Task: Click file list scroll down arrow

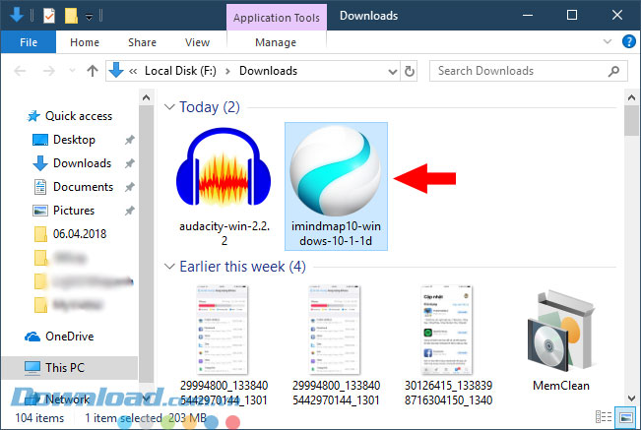Action: (x=631, y=398)
